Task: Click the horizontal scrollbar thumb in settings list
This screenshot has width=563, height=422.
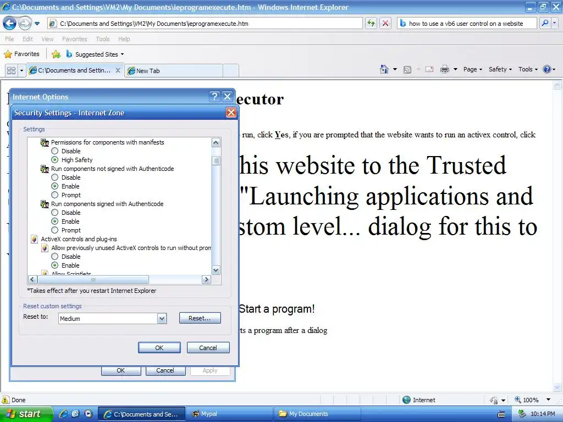Action: (93, 280)
